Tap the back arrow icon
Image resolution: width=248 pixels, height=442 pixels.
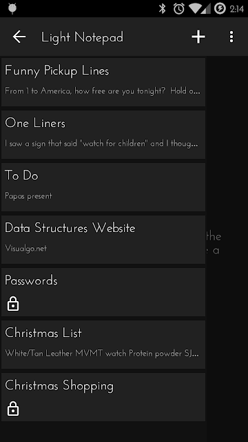pos(19,37)
